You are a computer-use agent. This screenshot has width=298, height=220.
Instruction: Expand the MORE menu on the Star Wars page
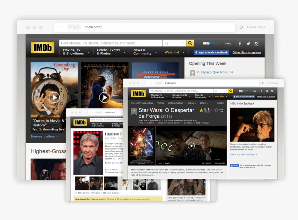tap(204, 103)
